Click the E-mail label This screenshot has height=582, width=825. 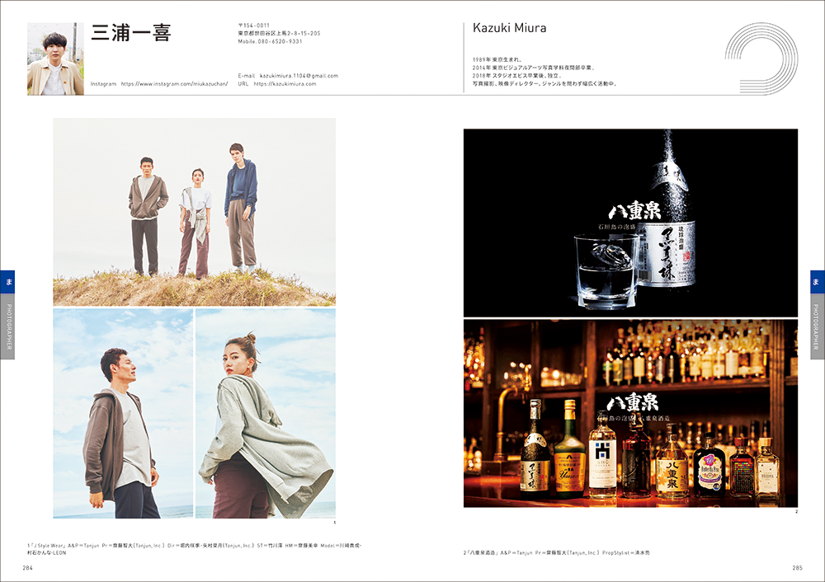tap(246, 76)
